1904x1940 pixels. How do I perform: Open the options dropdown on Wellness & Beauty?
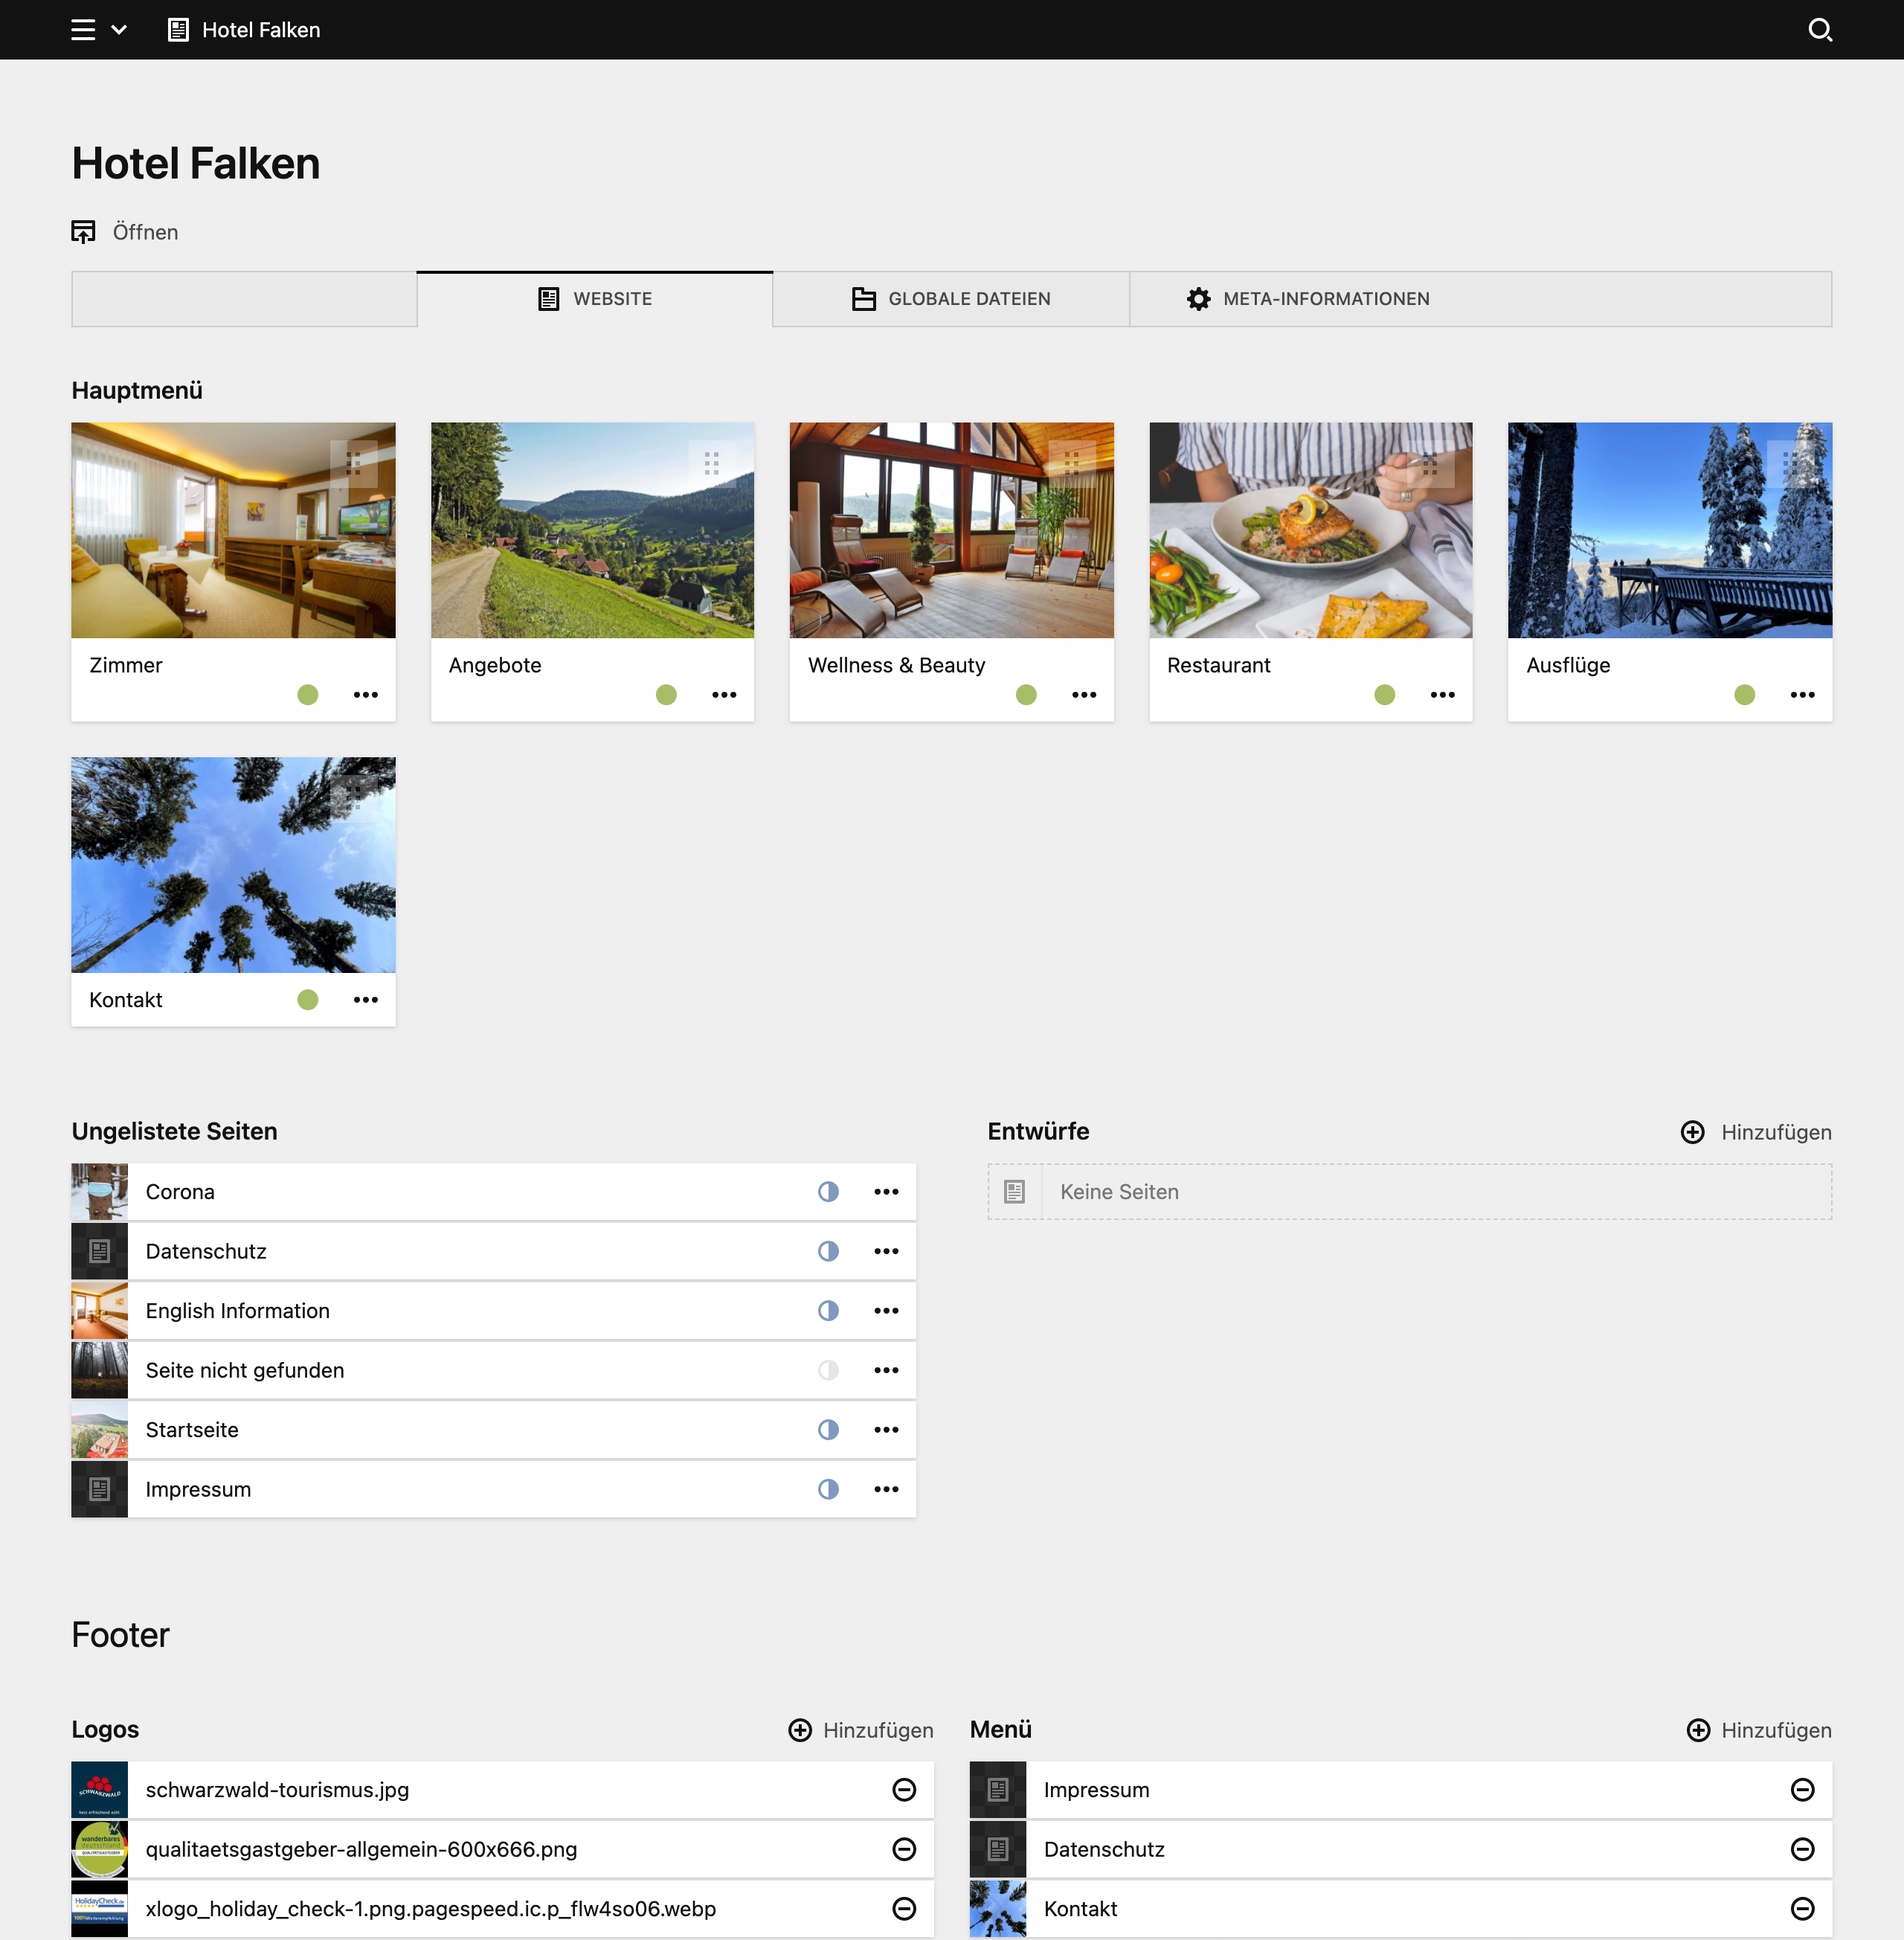[1084, 694]
